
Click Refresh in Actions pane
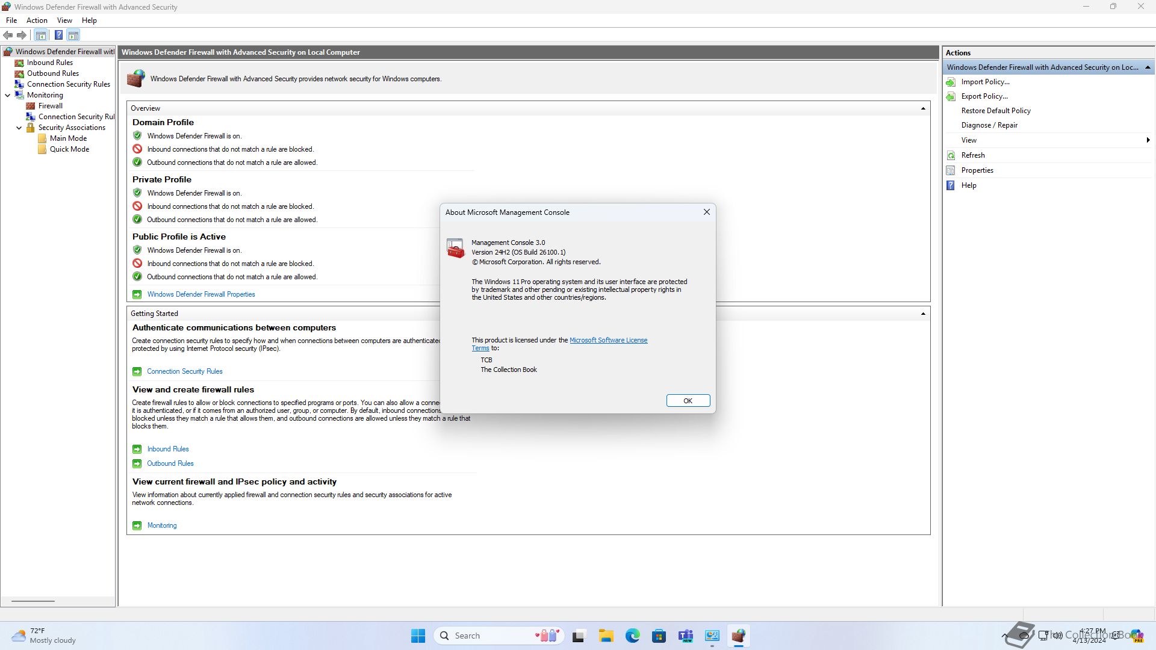click(x=973, y=155)
